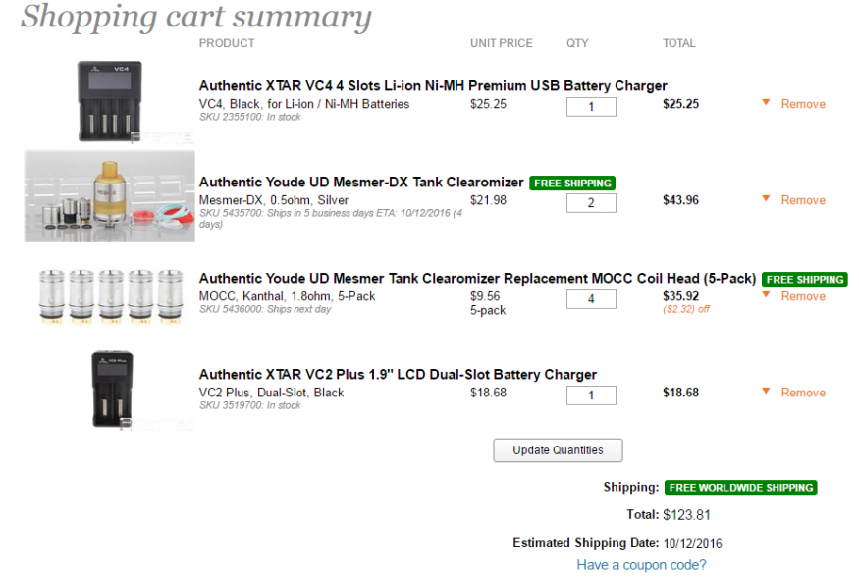859x579 pixels.
Task: Open the XTAR VC2 Plus LCD charger title
Action: [x=398, y=375]
